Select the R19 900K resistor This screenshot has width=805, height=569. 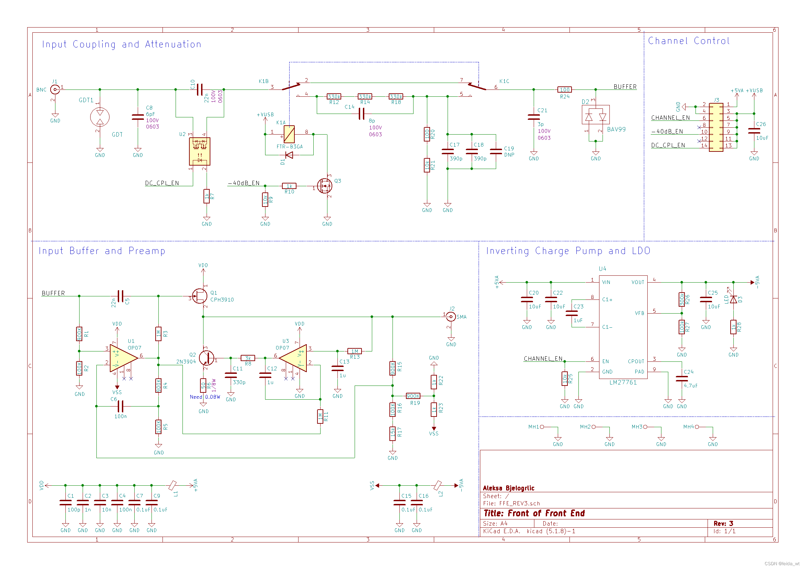413,396
